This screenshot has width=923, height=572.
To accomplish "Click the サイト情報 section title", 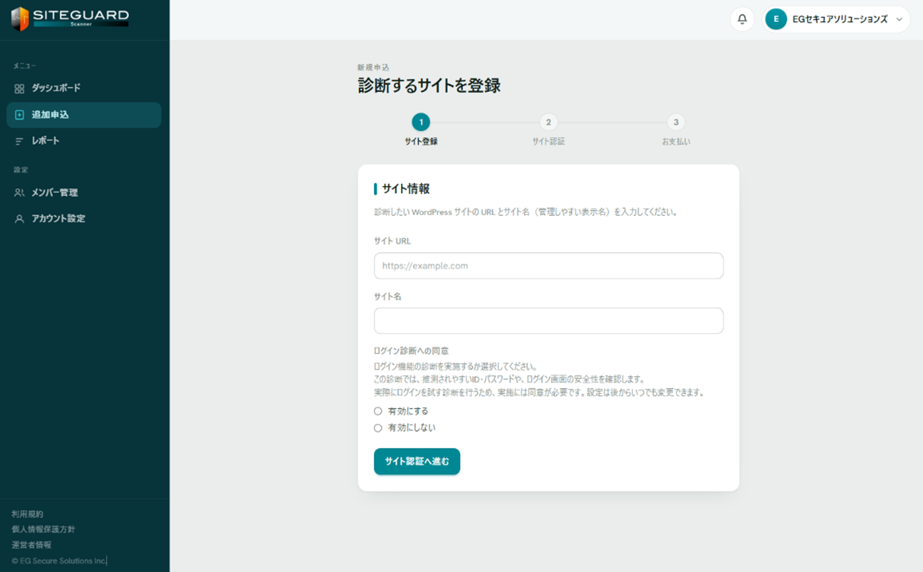I will [x=406, y=189].
